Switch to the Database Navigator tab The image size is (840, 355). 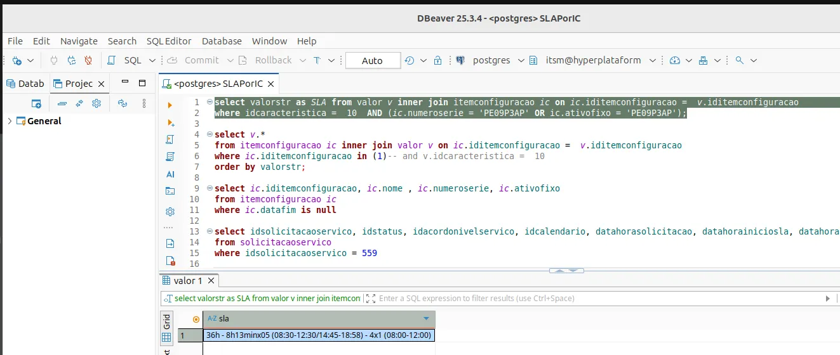coord(26,83)
